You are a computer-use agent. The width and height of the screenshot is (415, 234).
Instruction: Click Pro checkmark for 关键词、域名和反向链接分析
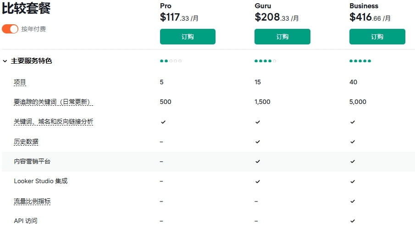click(x=163, y=122)
